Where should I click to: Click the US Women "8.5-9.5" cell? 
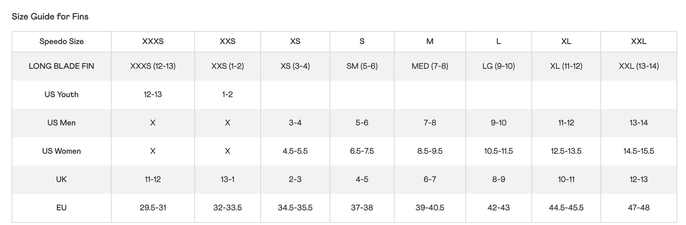click(x=430, y=151)
